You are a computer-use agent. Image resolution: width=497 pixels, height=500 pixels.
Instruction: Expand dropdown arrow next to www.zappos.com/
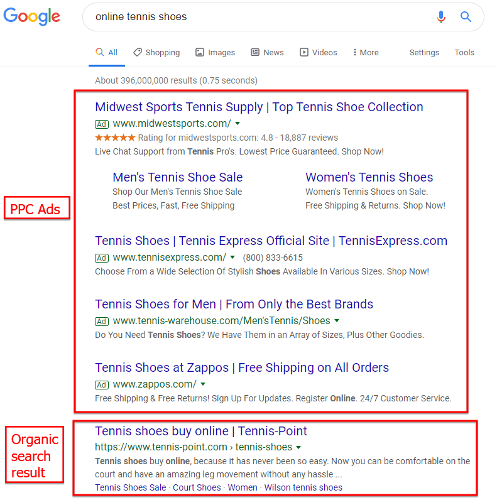pyautogui.click(x=203, y=384)
